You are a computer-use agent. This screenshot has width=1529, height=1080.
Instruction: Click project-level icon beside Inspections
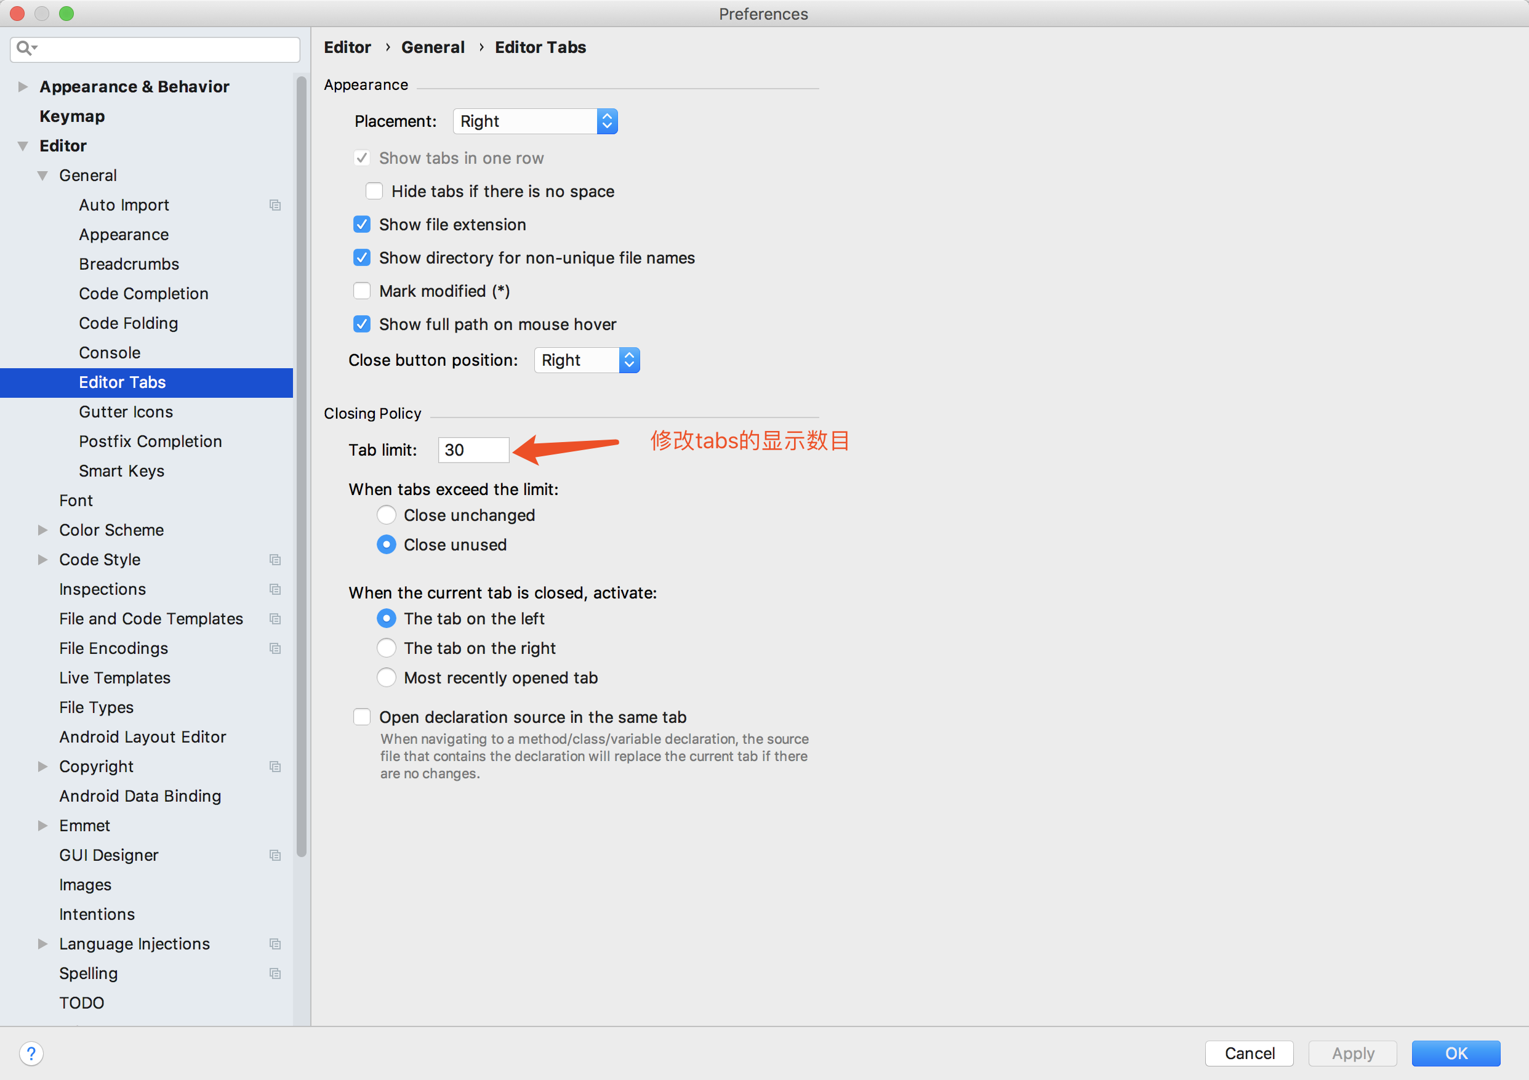pyautogui.click(x=275, y=589)
